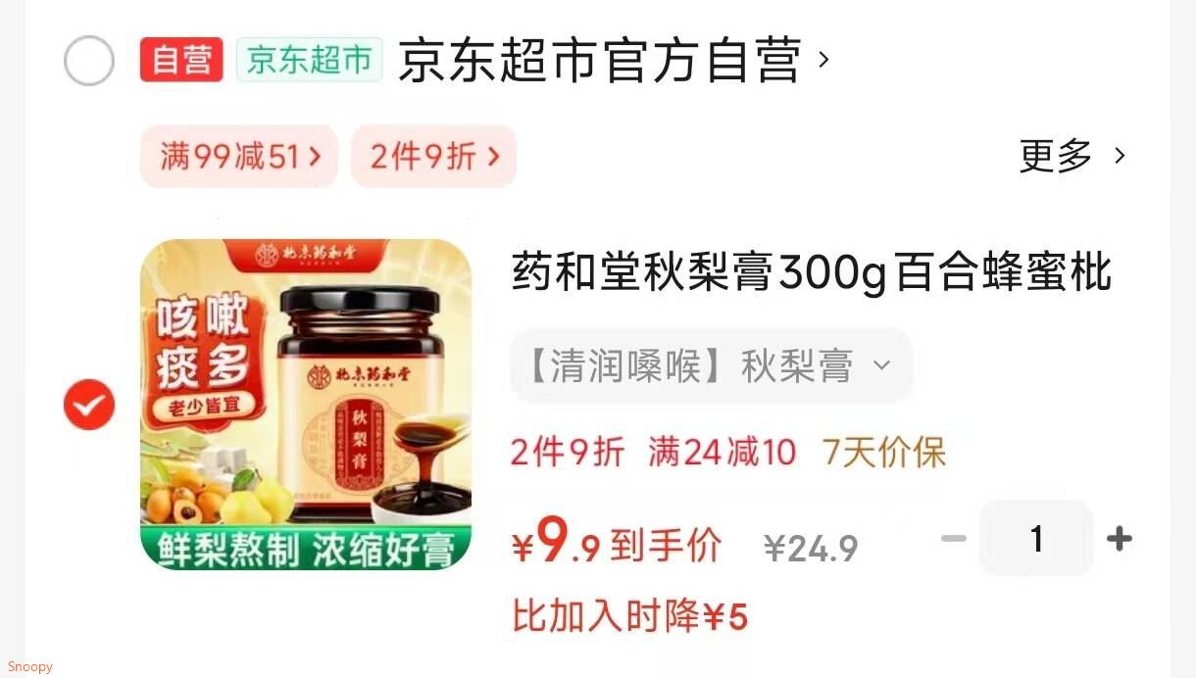Click the ¥9.9 到手价 price
1196x678 pixels.
(x=617, y=542)
